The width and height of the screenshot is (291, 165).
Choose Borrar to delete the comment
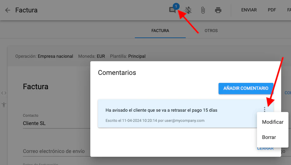[269, 137]
